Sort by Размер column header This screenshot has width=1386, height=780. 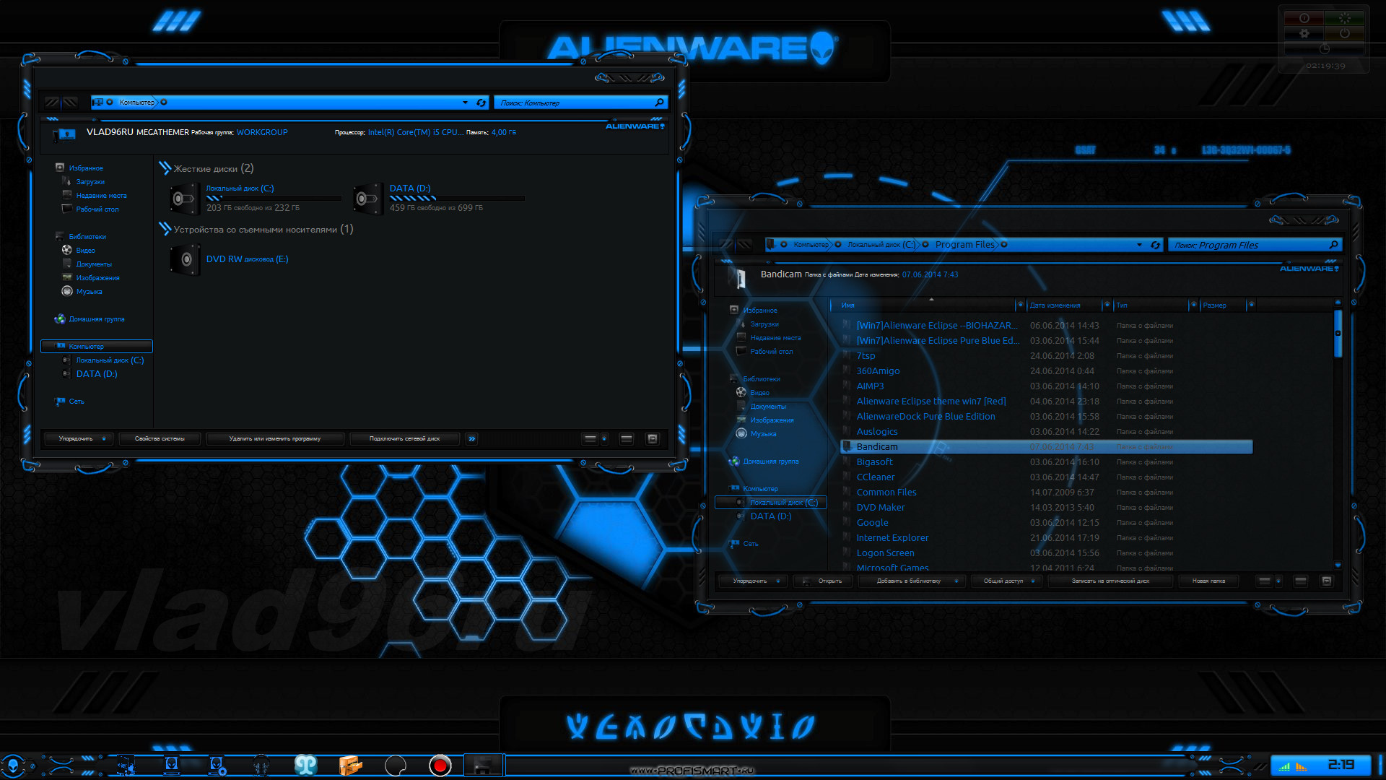1221,305
